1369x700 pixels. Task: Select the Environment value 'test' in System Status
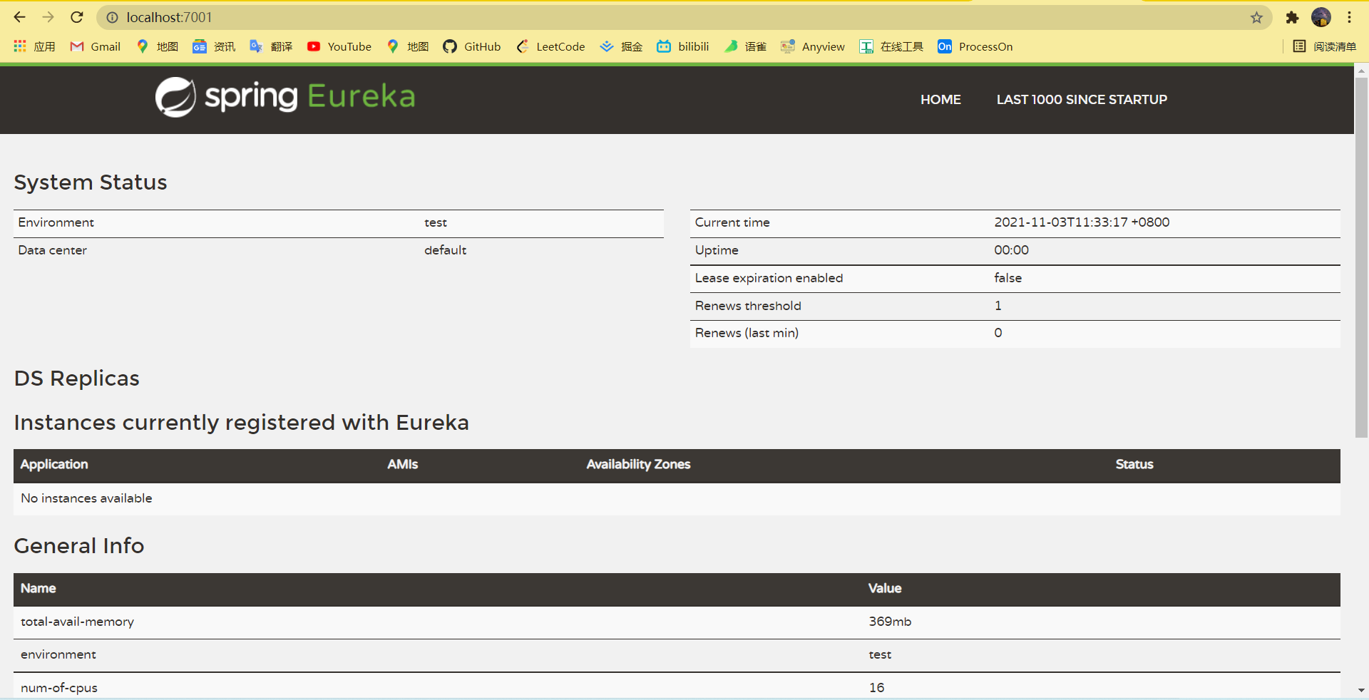436,222
